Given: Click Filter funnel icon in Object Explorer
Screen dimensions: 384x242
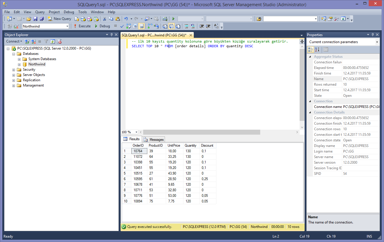Looking at the screenshot, I should point(46,41).
